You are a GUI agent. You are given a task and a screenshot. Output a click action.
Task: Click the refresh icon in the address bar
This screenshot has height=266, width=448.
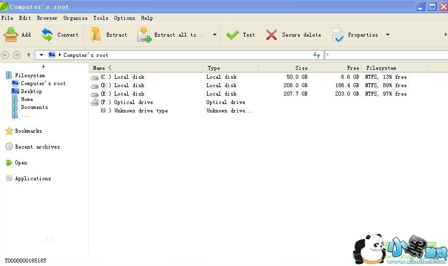pos(317,55)
